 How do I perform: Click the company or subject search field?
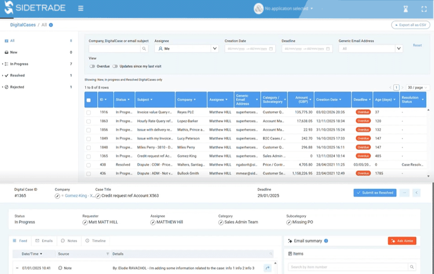[x=115, y=49]
